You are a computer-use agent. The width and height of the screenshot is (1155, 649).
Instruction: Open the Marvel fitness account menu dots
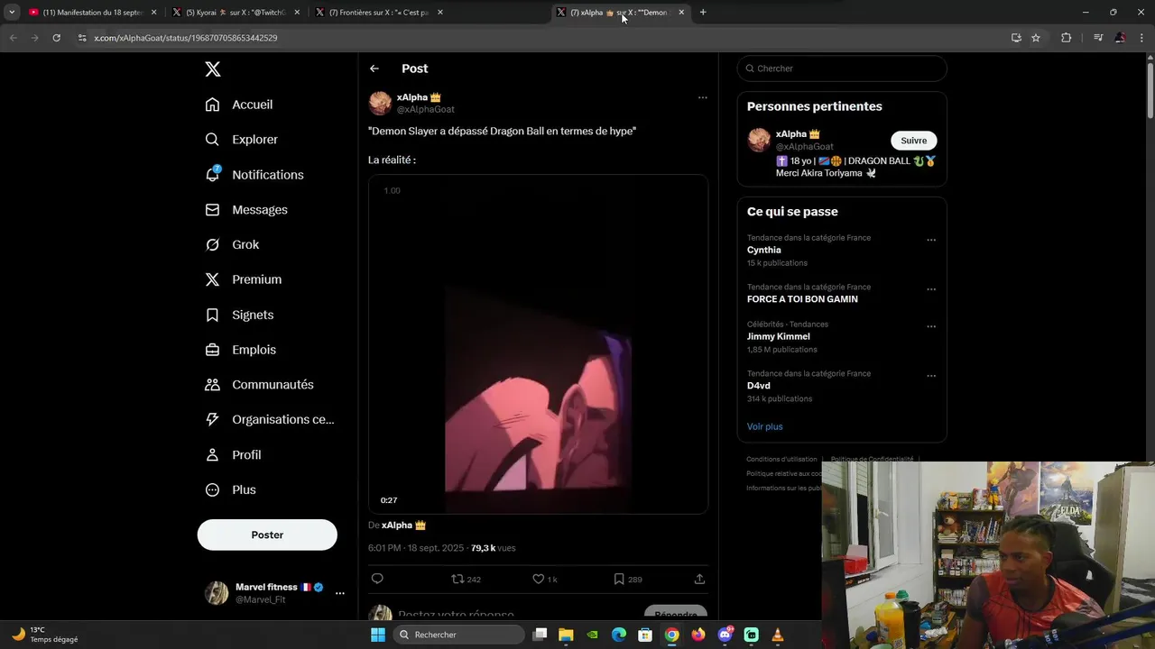tap(340, 593)
